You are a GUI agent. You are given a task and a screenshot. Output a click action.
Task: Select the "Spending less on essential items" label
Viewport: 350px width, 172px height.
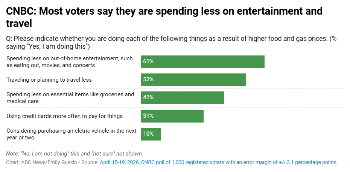(x=70, y=98)
